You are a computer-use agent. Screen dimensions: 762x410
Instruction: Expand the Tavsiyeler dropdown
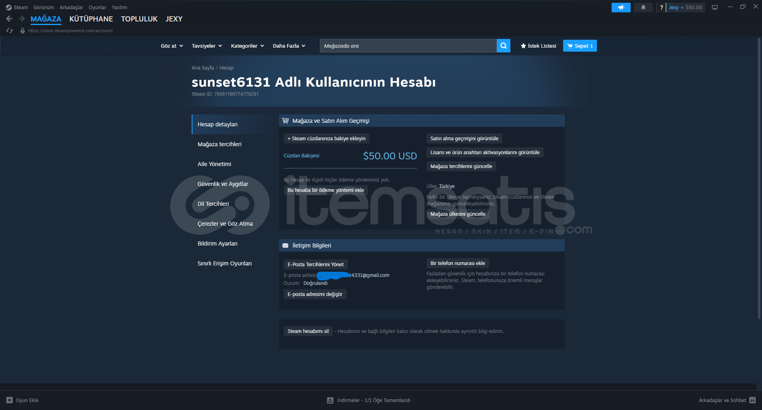point(207,46)
